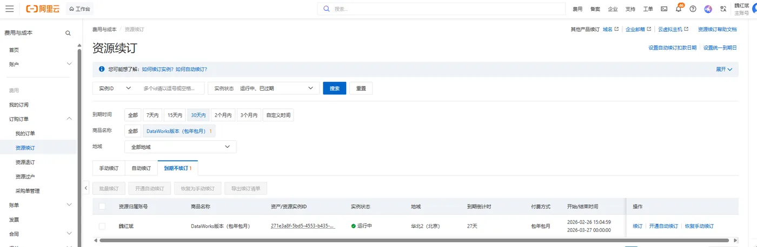Select the 3个月内 expiry filter

(249, 115)
